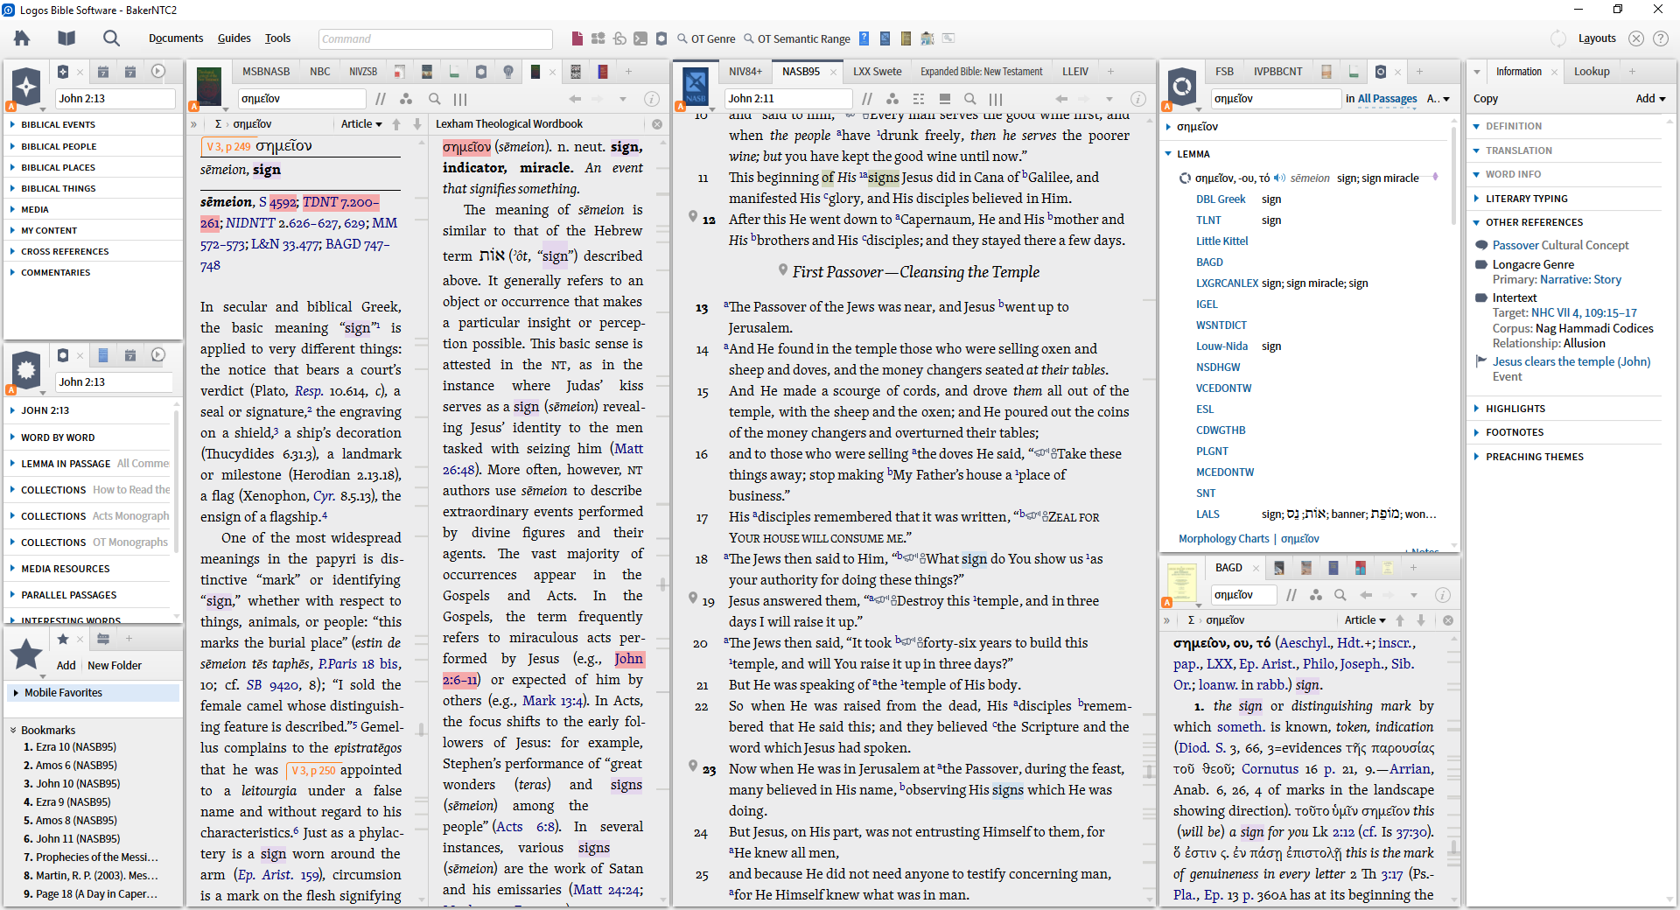Toggle interlinear view in NASB95 panel

[x=945, y=99]
